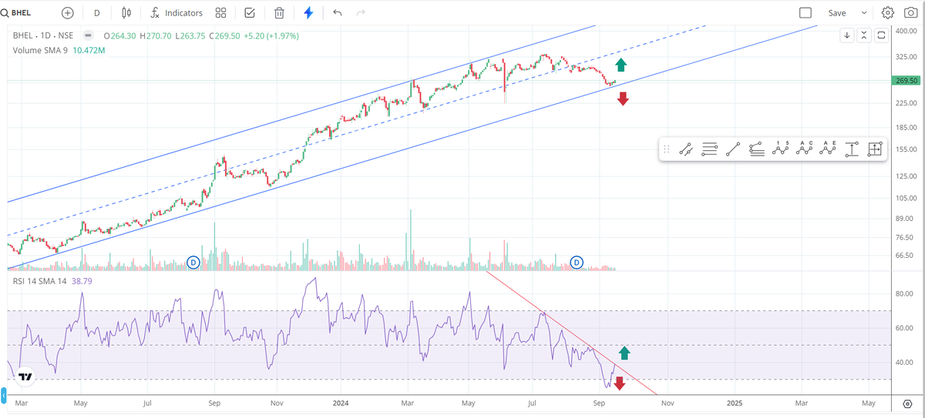Open the D time interval selector
This screenshot has width=925, height=418.
(x=96, y=12)
